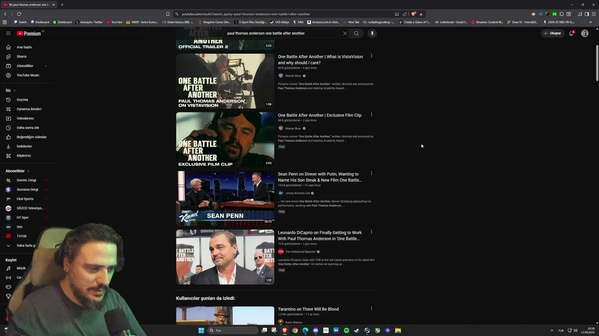
Task: Open Oynatma listeleri
Action: coord(29,109)
